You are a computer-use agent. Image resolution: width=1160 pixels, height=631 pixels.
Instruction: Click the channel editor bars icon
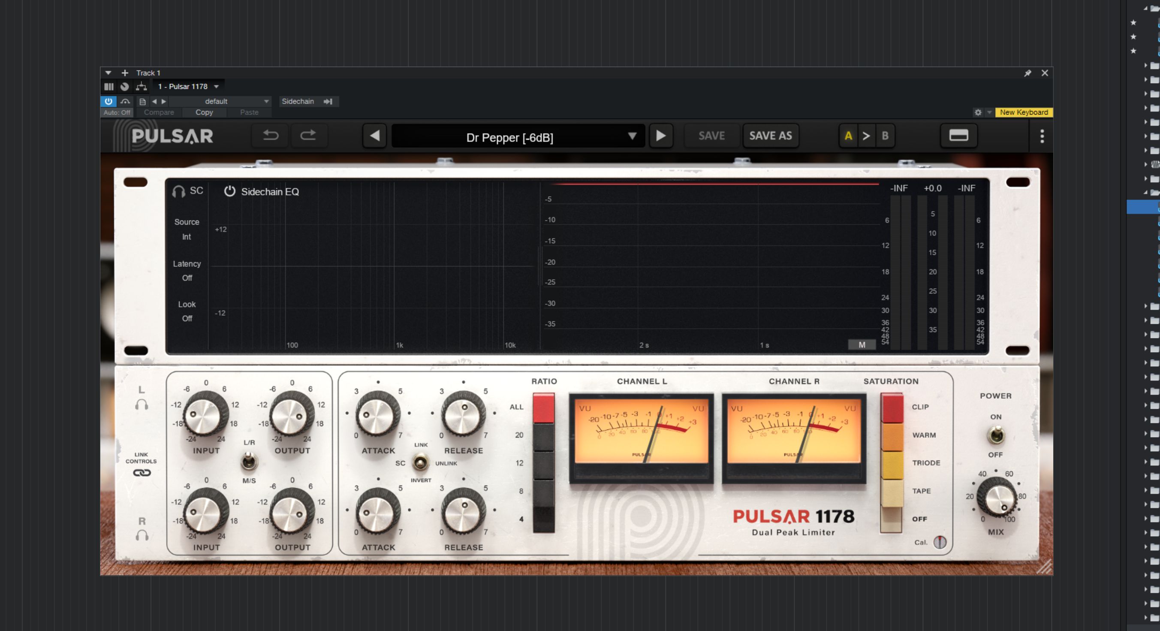point(109,87)
